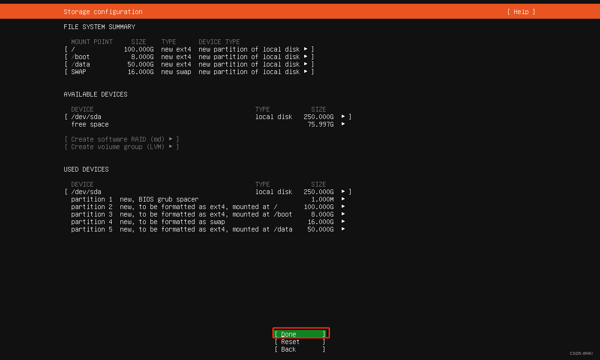The image size is (600, 360).
Task: Select /dev/sda under Available Devices
Action: point(208,117)
